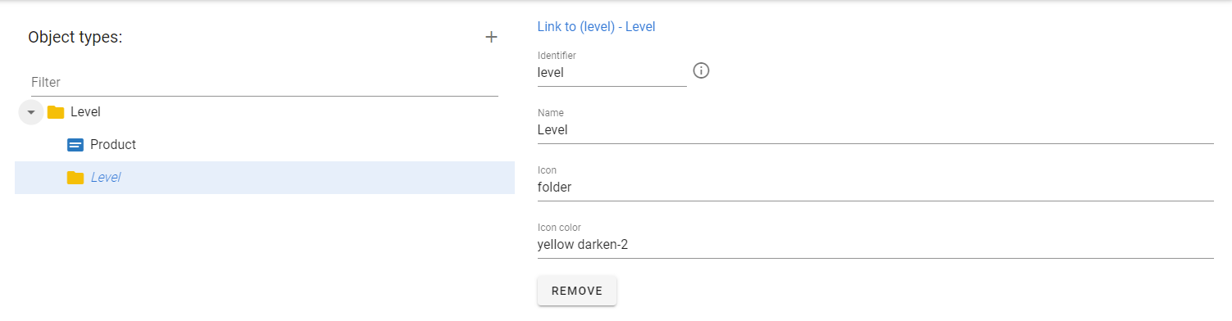
Task: Click the small 'Icon color' field label
Action: click(559, 227)
